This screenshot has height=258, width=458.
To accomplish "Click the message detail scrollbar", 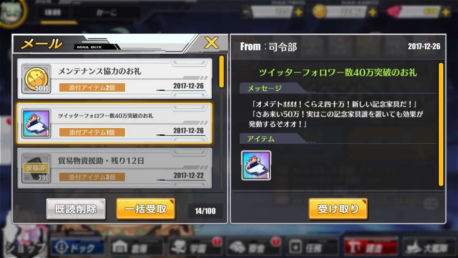I will (x=441, y=125).
